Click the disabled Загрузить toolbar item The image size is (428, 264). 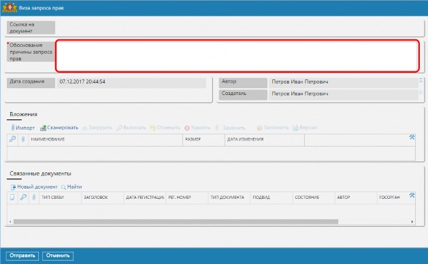point(97,128)
